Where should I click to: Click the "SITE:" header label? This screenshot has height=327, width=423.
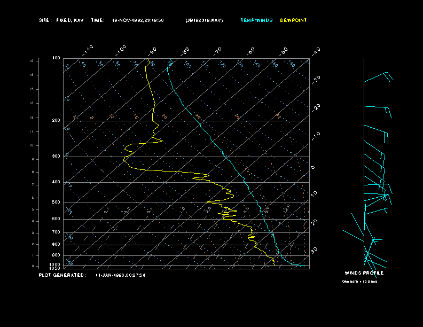(45, 20)
